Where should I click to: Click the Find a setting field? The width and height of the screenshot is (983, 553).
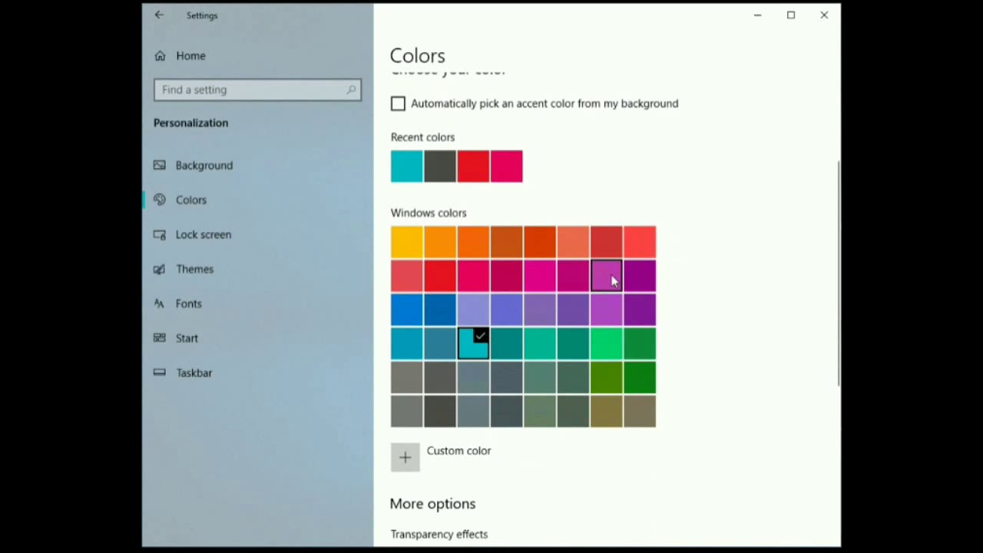pos(257,90)
